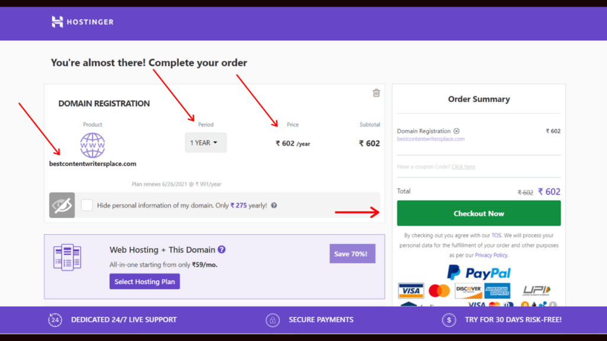The image size is (607, 341).
Task: Click the WWW globe product icon
Action: coord(92,146)
